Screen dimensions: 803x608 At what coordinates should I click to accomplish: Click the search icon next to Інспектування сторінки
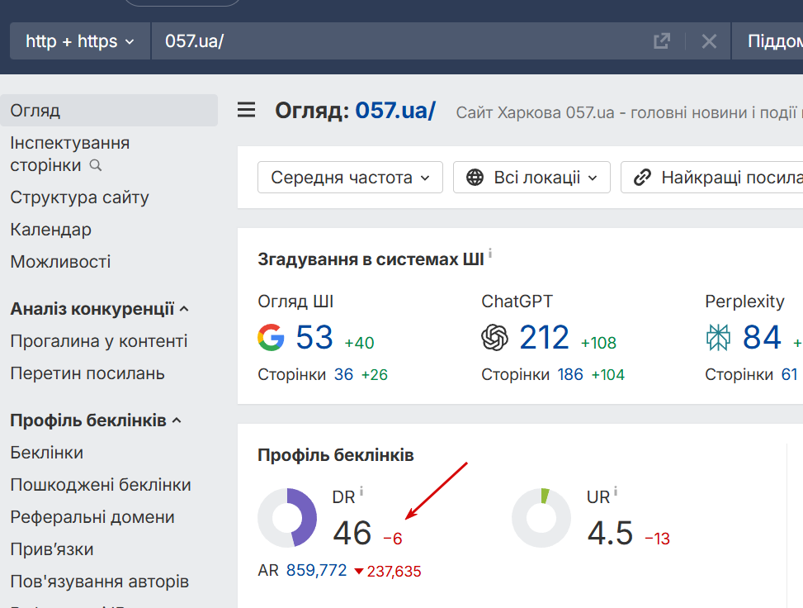(96, 166)
